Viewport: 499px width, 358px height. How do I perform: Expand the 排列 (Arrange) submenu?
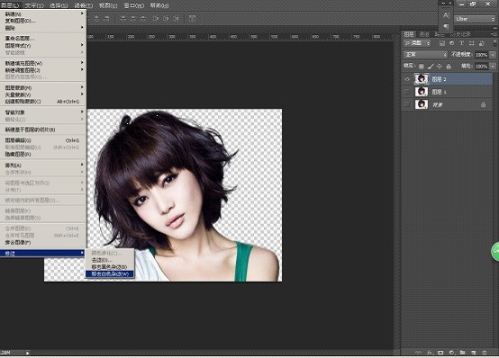tap(43, 165)
